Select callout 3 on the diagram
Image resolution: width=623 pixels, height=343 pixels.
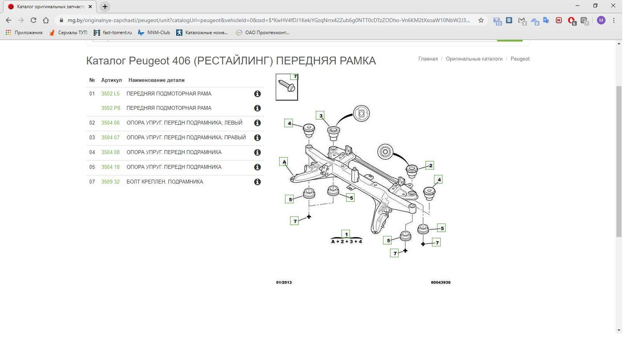pos(320,116)
